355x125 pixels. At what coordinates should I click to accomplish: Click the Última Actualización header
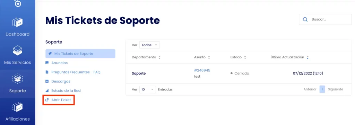287,57
